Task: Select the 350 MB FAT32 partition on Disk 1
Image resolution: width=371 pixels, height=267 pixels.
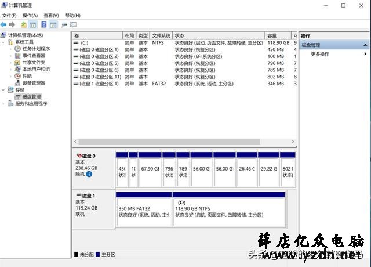Action: point(144,210)
